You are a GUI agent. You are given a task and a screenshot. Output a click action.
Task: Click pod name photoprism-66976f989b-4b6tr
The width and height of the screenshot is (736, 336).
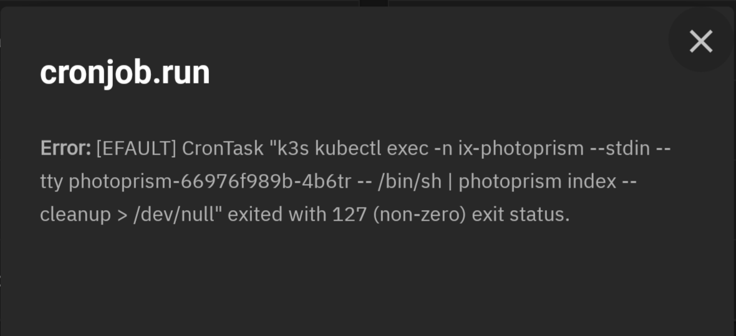[x=210, y=181]
